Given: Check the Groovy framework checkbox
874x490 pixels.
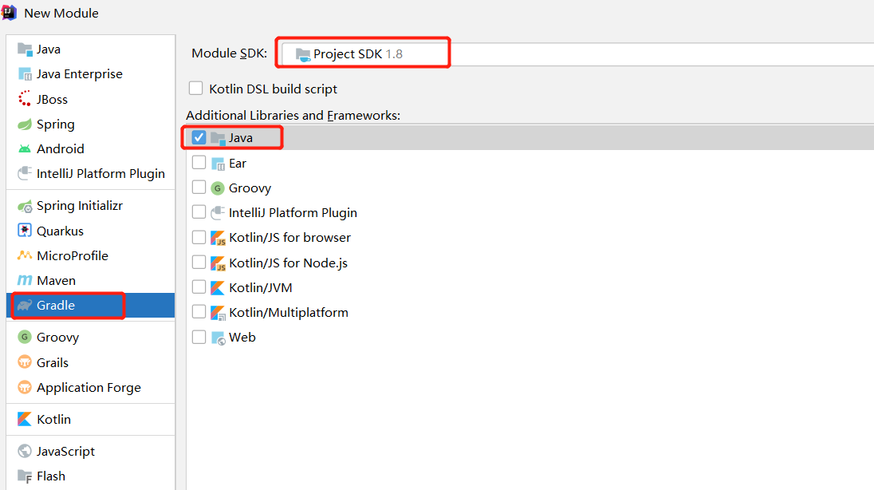Looking at the screenshot, I should click(199, 187).
